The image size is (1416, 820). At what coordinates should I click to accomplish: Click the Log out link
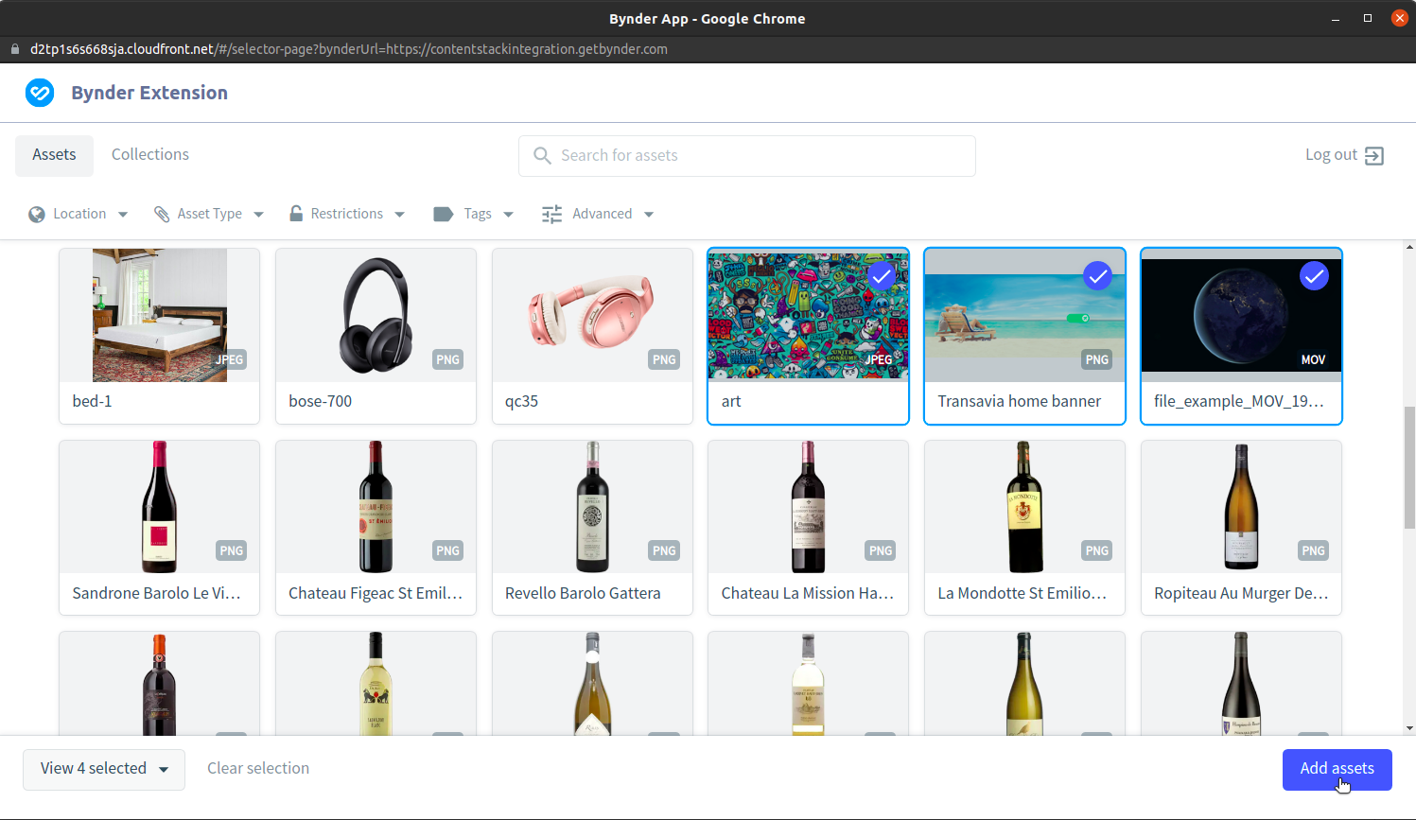coord(1344,155)
